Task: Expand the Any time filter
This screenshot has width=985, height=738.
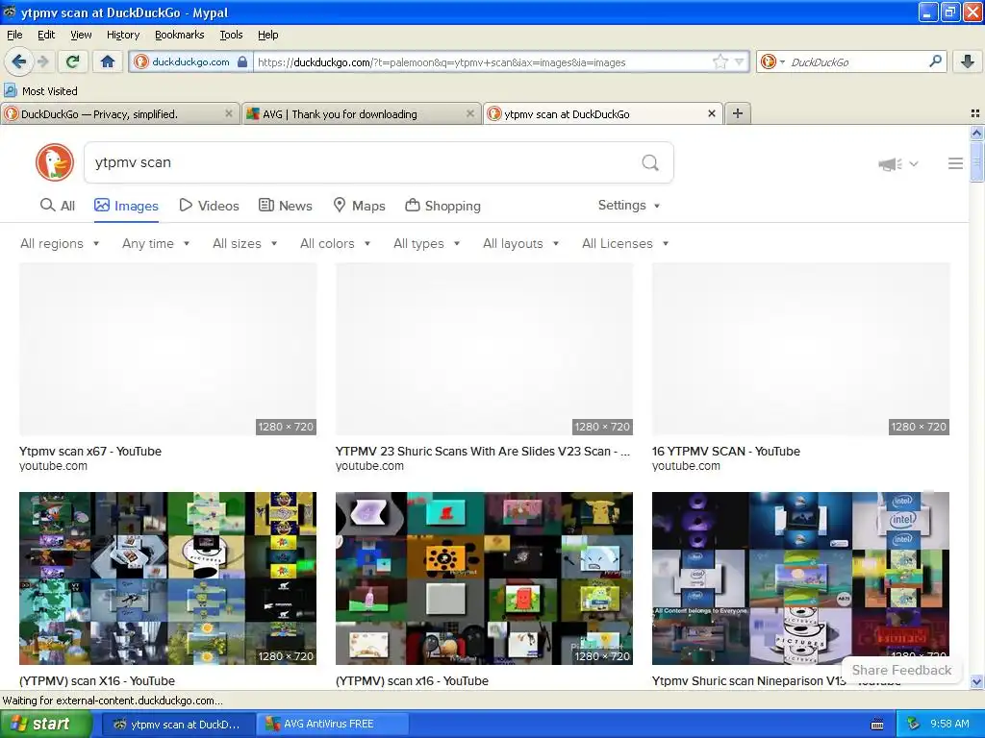Action: pos(156,243)
